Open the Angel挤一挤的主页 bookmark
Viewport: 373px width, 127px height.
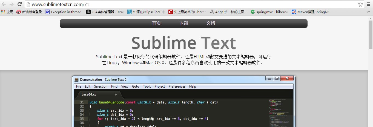tap(228, 12)
